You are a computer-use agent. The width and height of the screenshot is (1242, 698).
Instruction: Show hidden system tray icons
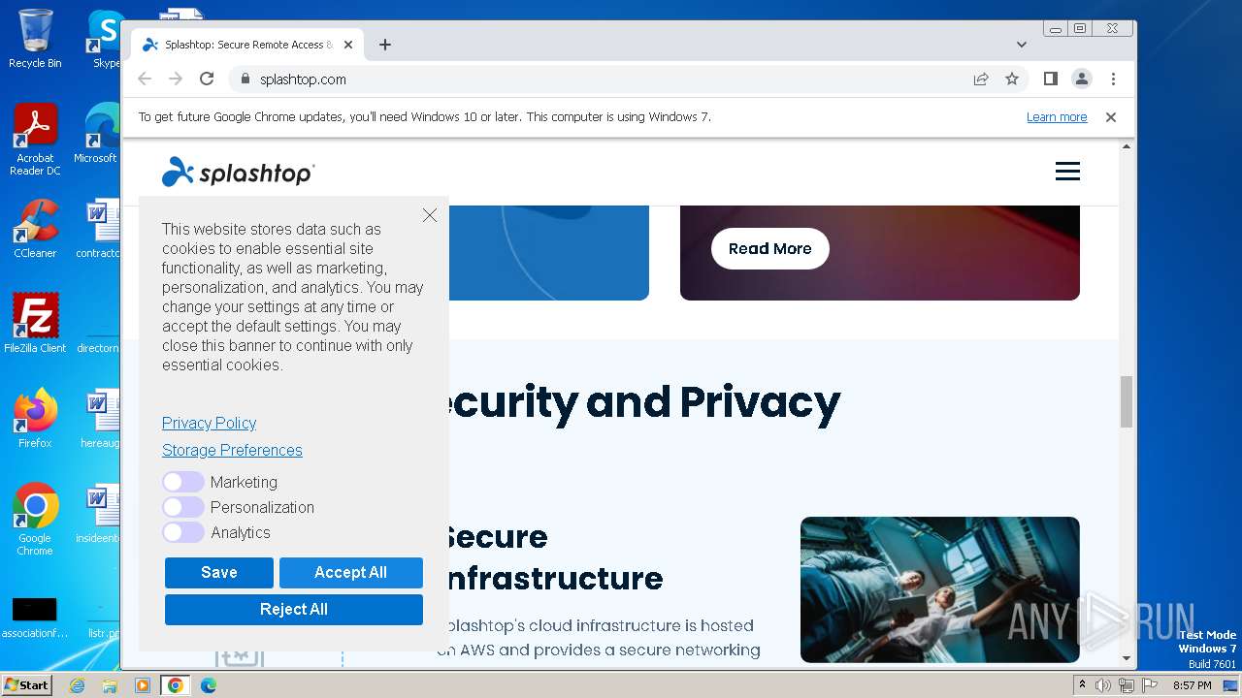point(1082,685)
